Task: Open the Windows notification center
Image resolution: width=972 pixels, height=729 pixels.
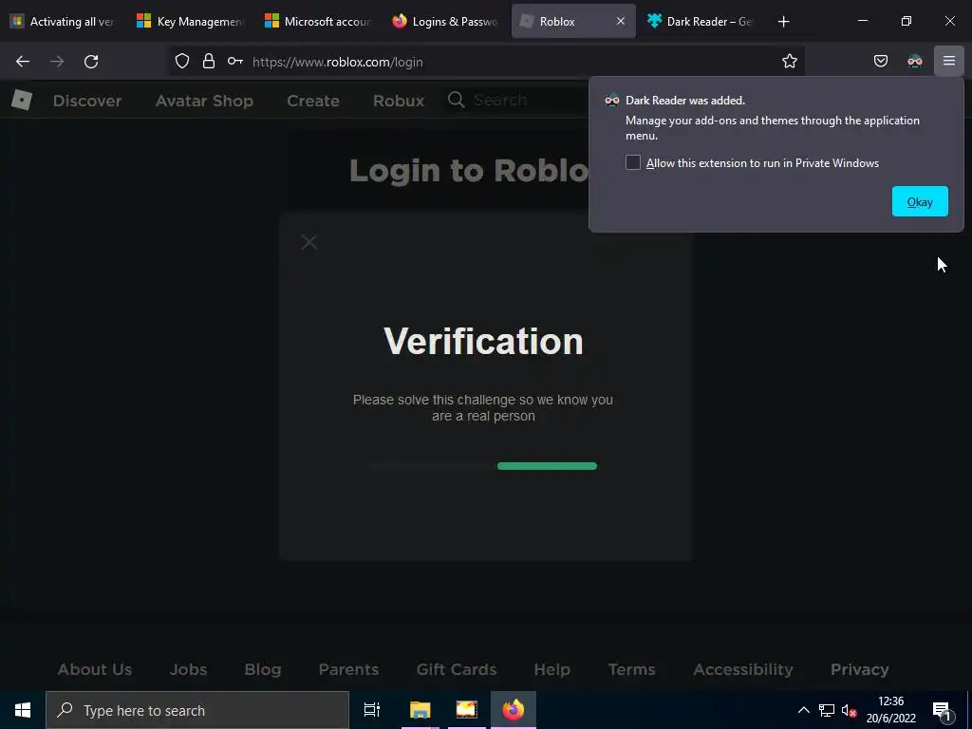Action: pyautogui.click(x=942, y=710)
